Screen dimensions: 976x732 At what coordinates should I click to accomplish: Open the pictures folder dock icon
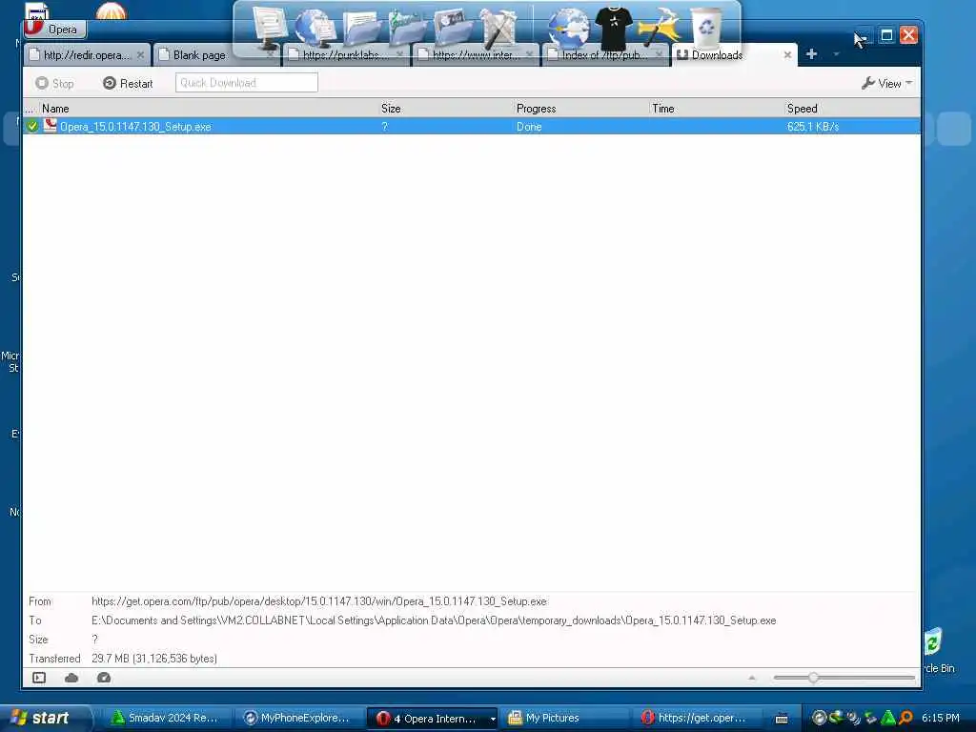[453, 29]
